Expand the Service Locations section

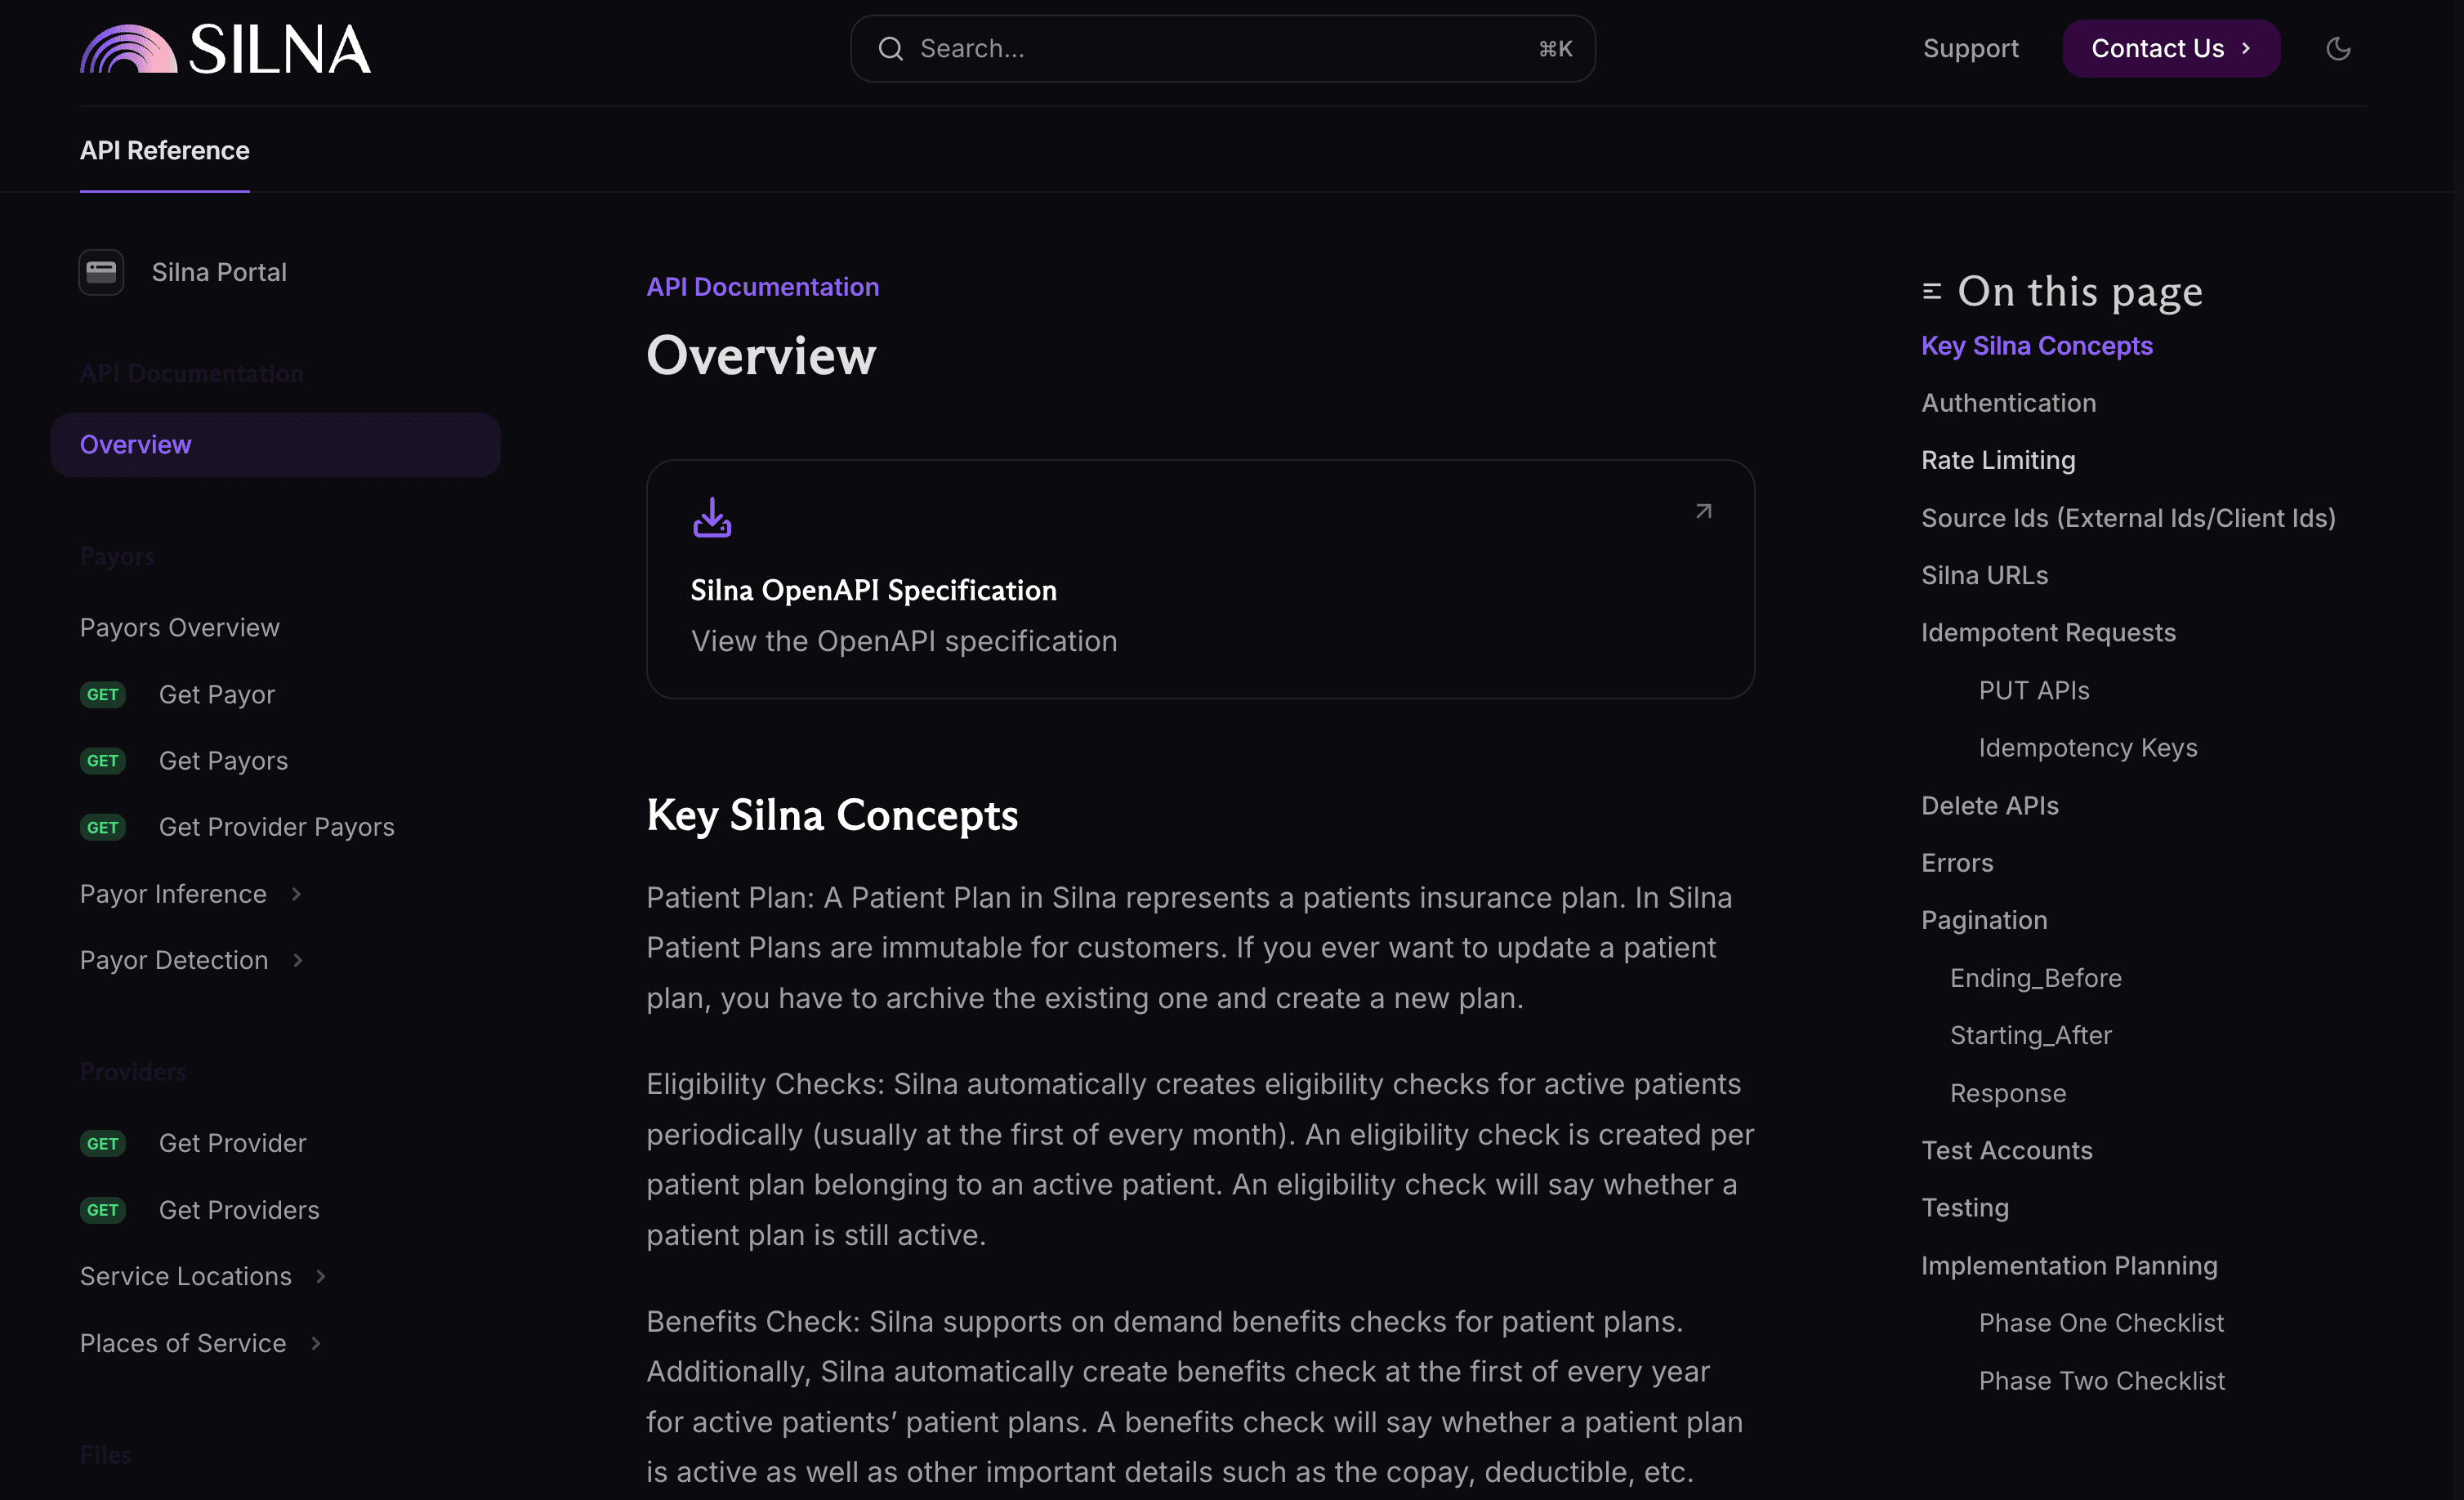321,1276
